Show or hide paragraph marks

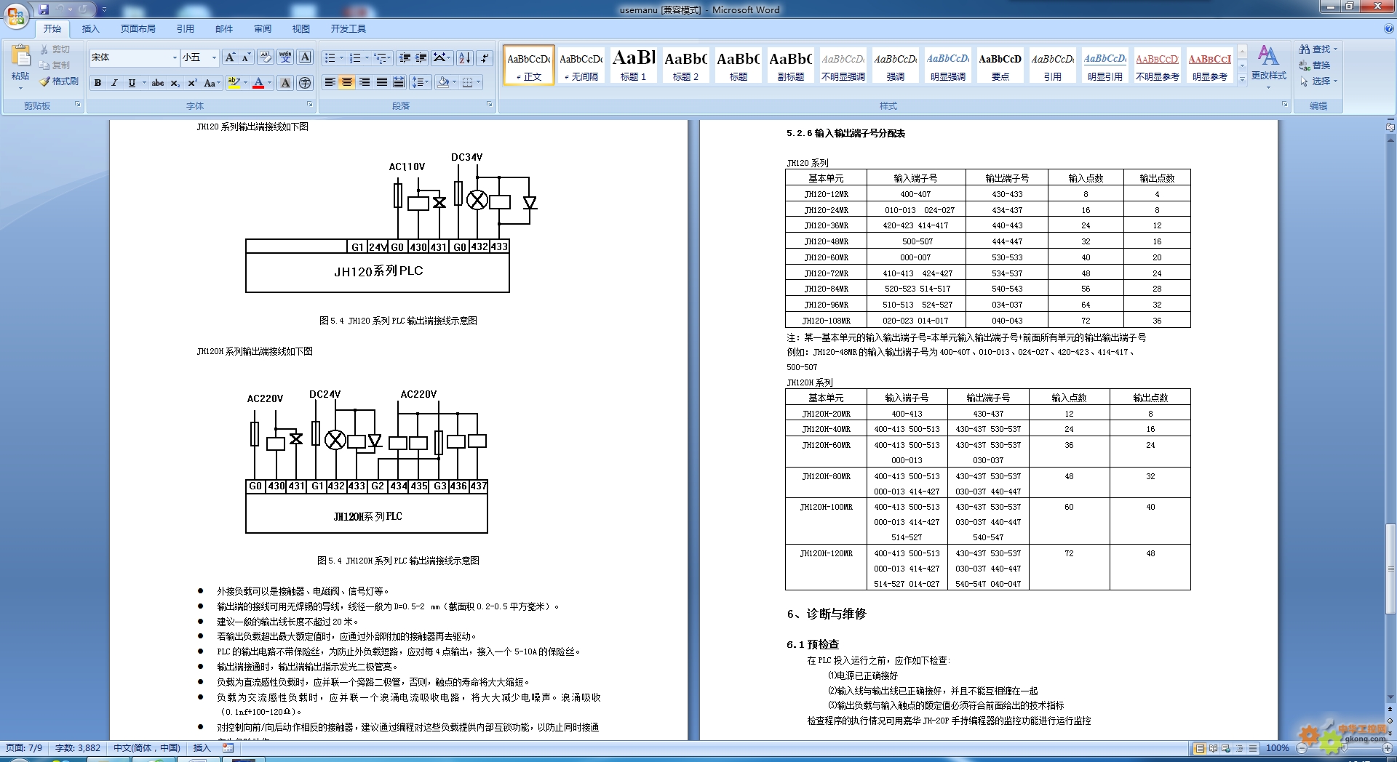[x=485, y=57]
